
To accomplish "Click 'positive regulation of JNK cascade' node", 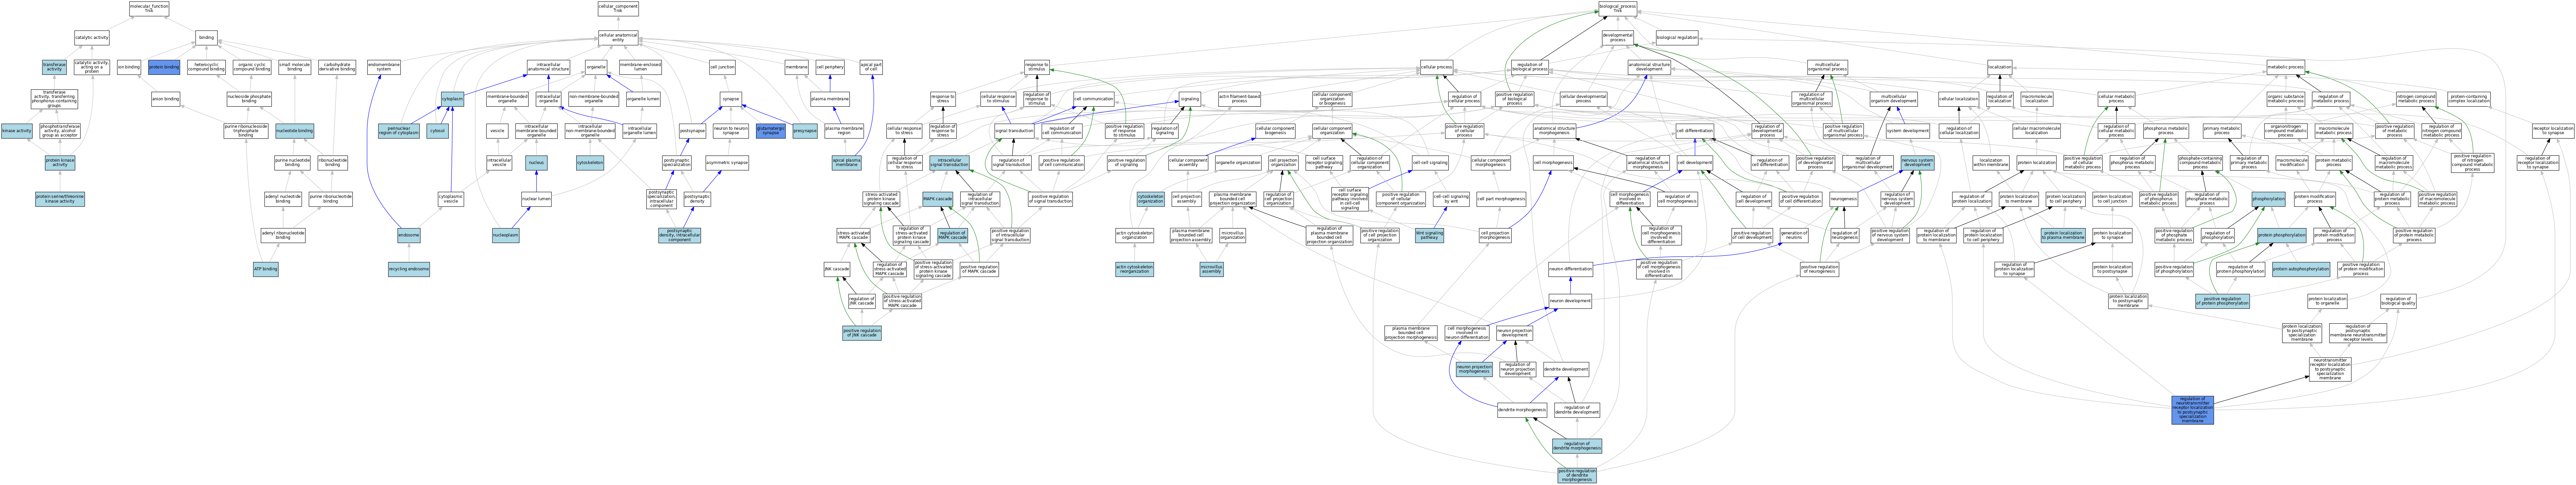I will [x=862, y=333].
